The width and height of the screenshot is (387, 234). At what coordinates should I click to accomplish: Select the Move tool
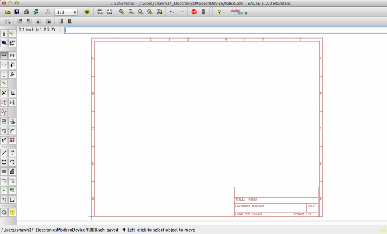(4, 56)
